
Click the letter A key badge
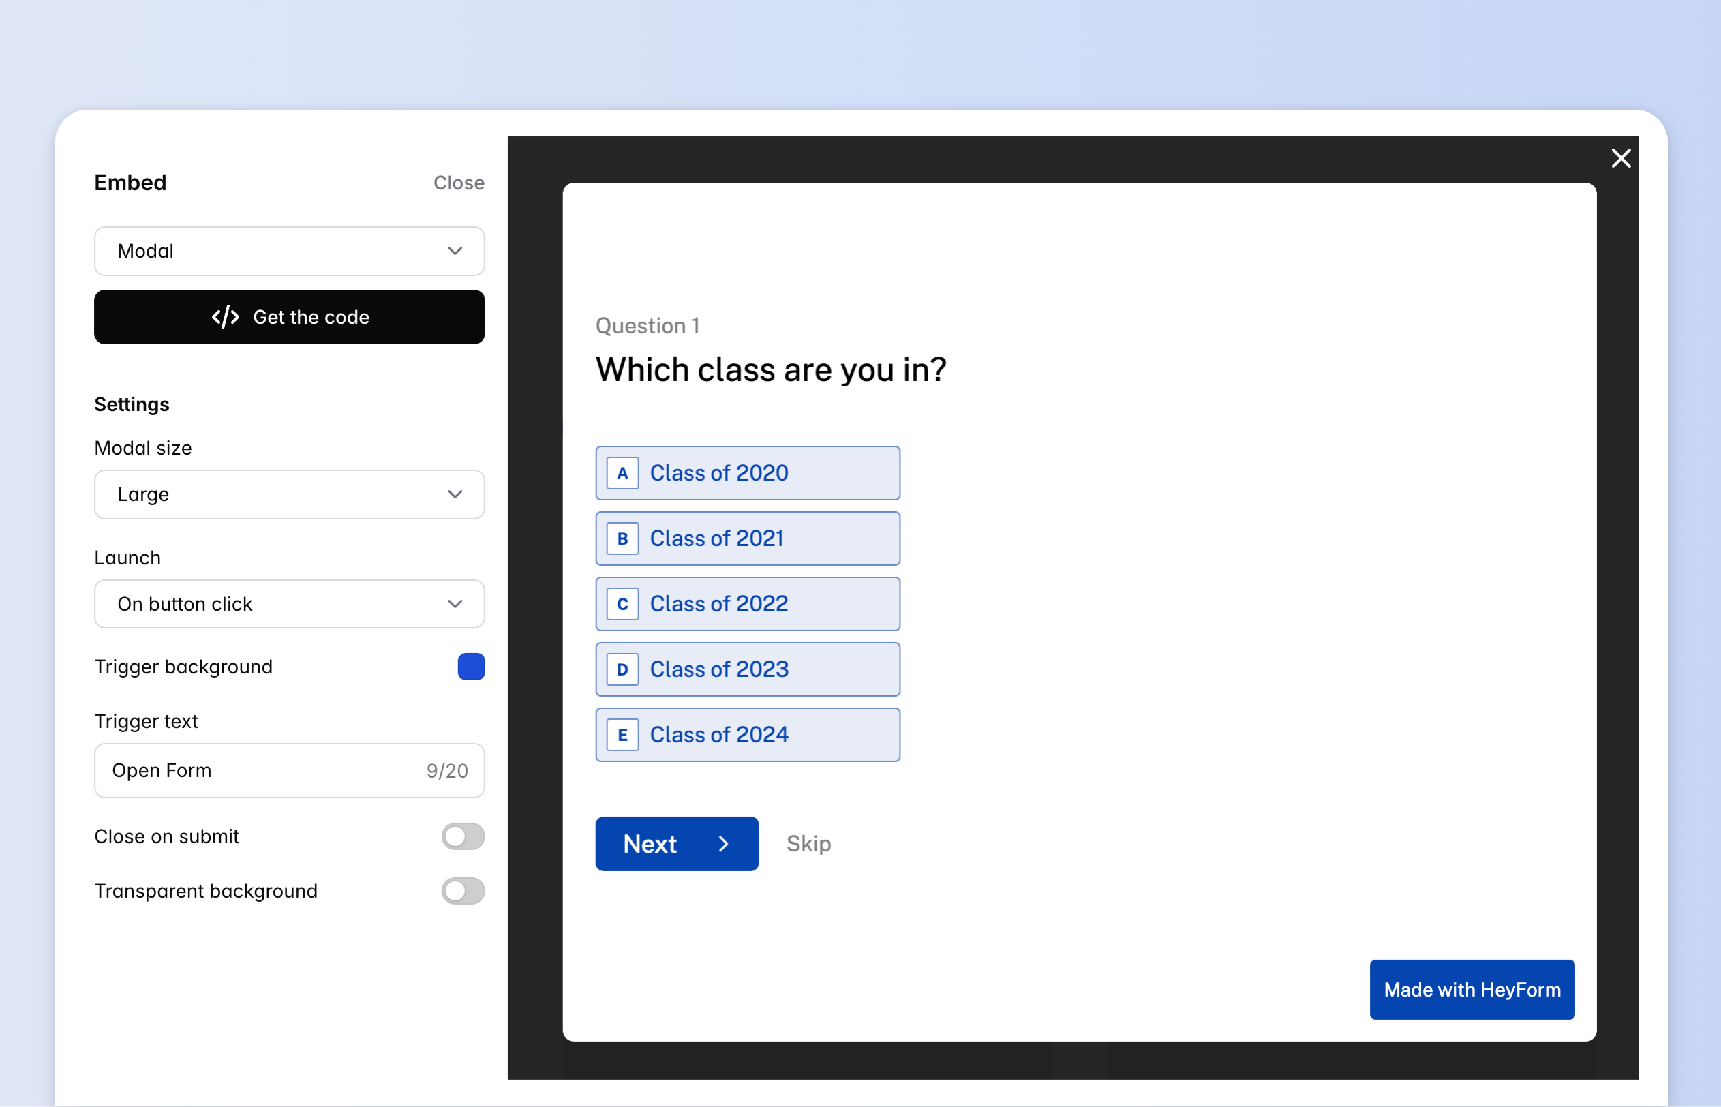point(622,473)
